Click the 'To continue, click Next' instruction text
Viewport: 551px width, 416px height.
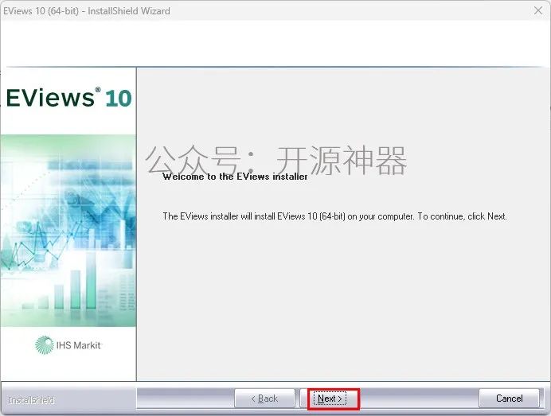pos(462,216)
